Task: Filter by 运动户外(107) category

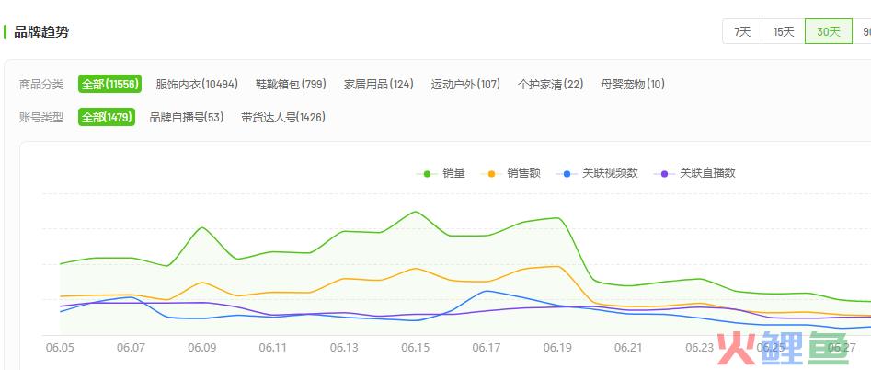Action: coord(465,85)
